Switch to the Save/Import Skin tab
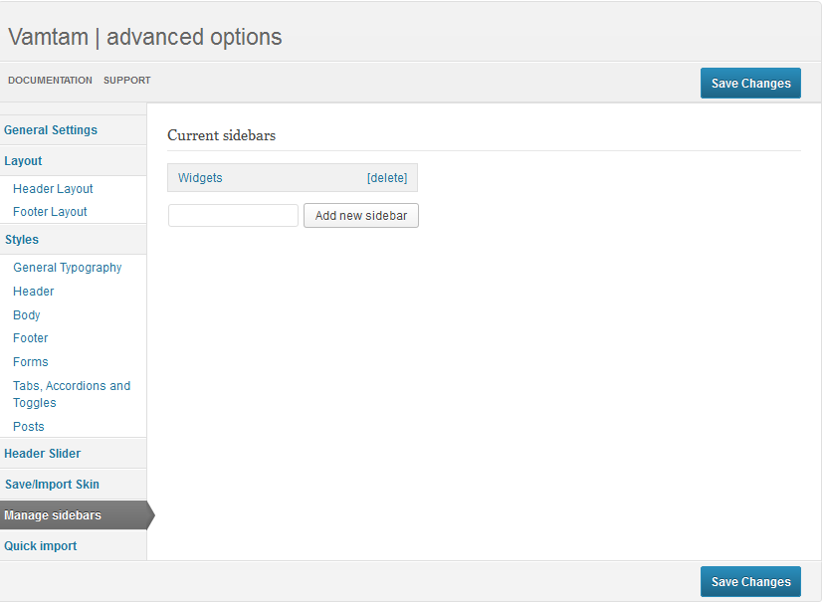The width and height of the screenshot is (823, 603). tap(52, 485)
